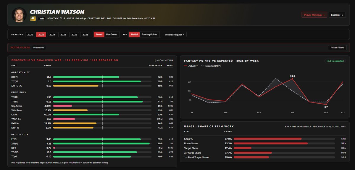Viewport: 355px width, 170px height.
Task: Click the RANK column header
Action: click(170, 65)
